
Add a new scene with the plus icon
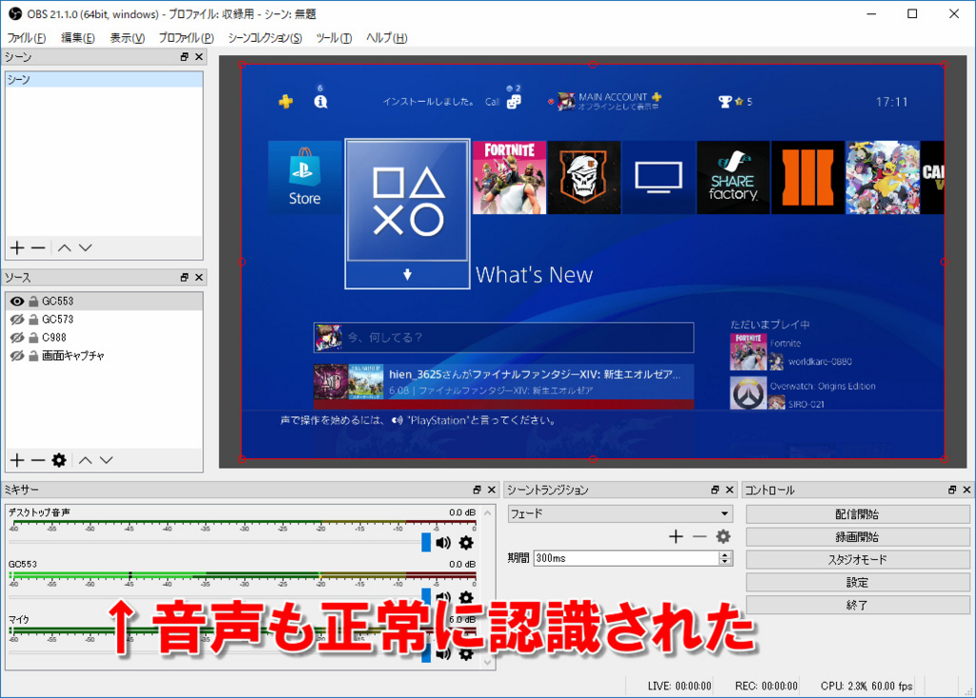click(x=16, y=248)
